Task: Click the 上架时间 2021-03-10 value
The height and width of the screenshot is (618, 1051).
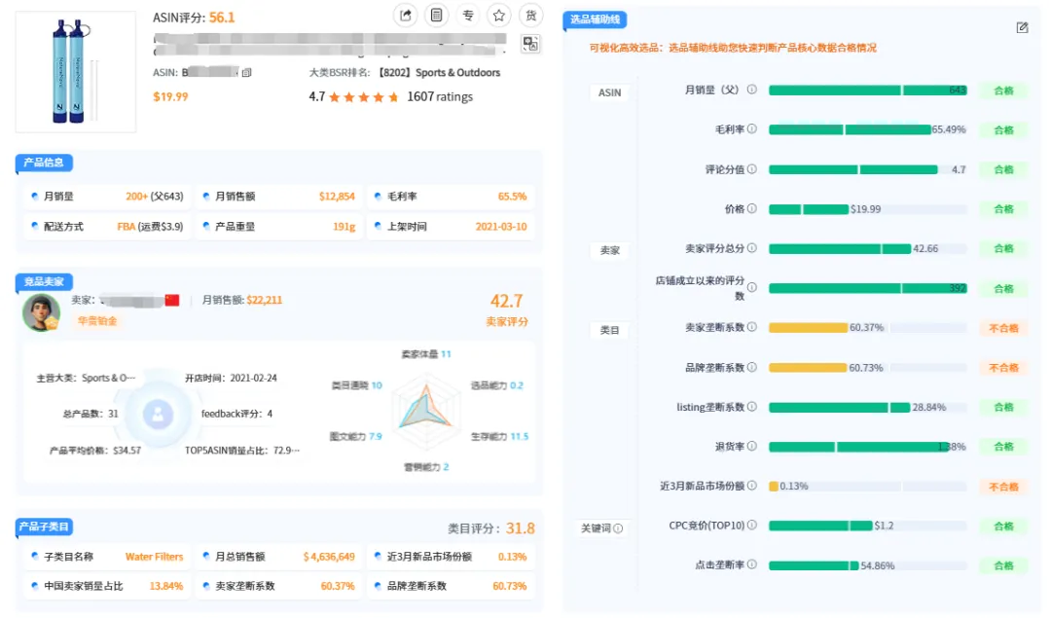Action: pyautogui.click(x=501, y=227)
